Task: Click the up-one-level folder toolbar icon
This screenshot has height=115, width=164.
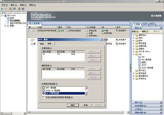Action: 11,9
